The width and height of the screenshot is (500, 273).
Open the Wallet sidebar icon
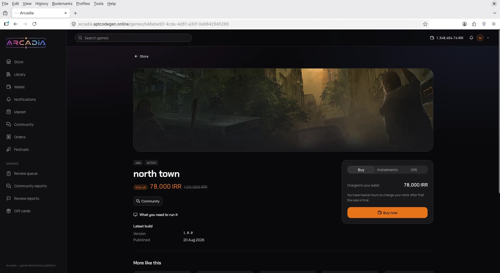[x=9, y=87]
